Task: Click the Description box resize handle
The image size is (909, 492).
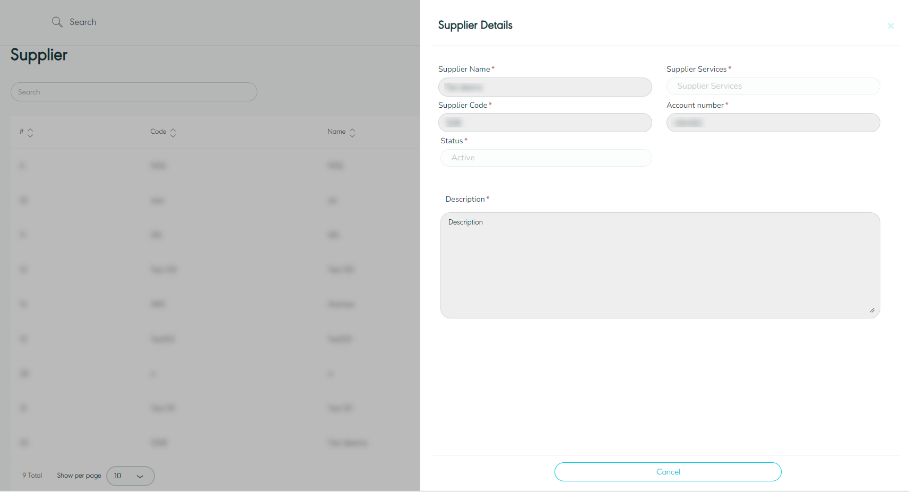Action: coord(872,310)
